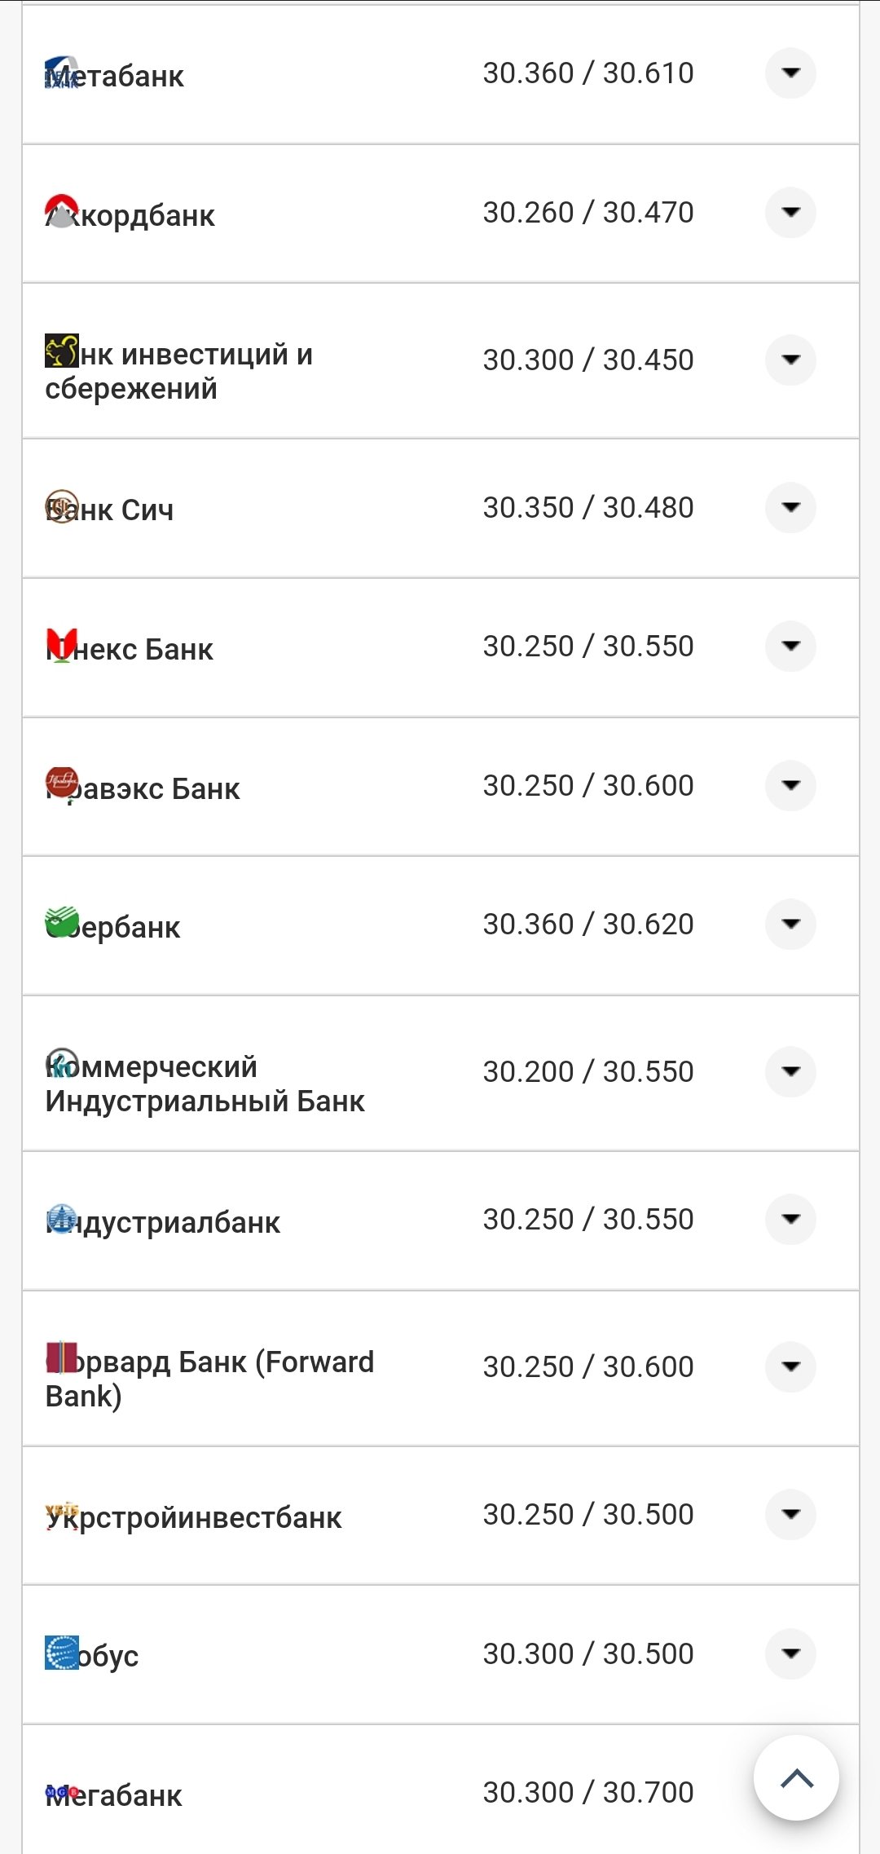This screenshot has height=1854, width=880.
Task: Tap the Юнекс Банк red logo
Action: [x=62, y=645]
